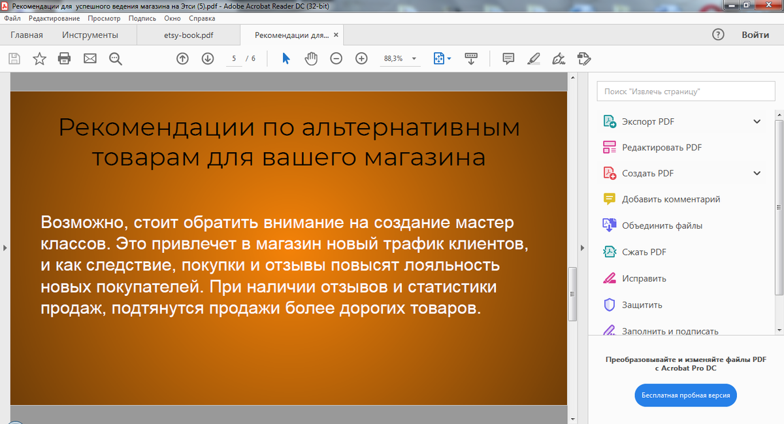Switch to the Инструменты tab

pyautogui.click(x=90, y=35)
